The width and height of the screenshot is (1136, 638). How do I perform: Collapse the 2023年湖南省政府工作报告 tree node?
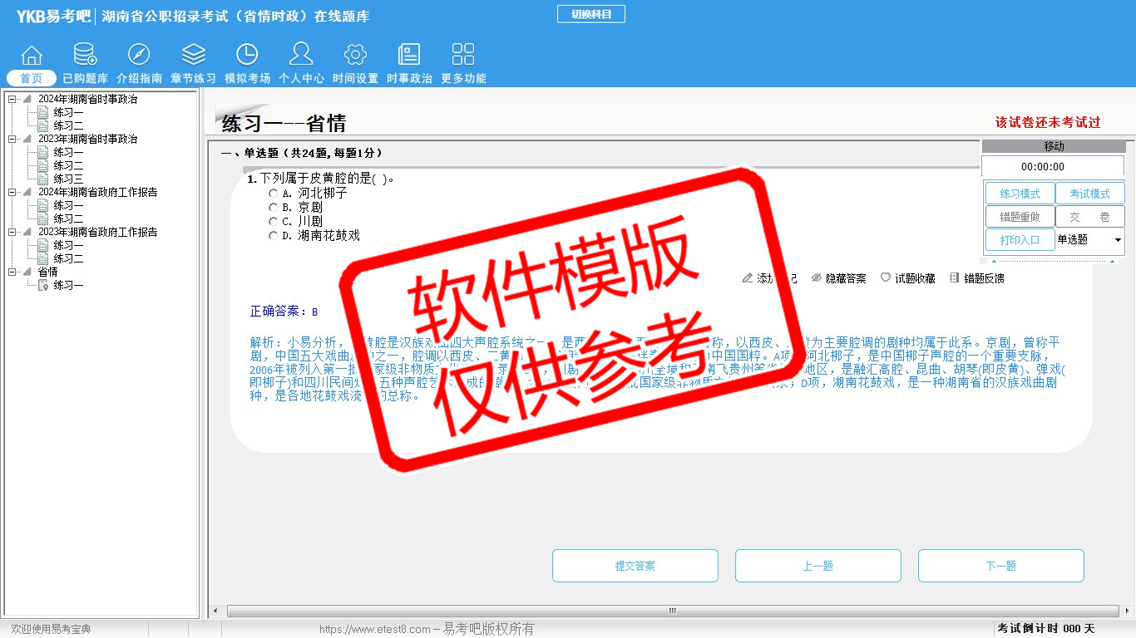point(12,233)
